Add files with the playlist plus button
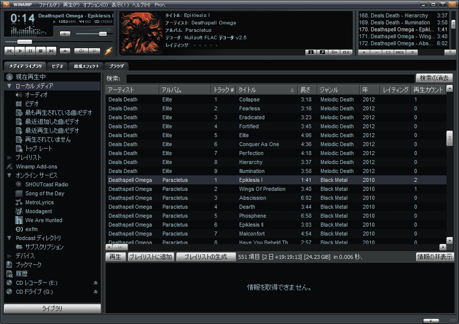The image size is (459, 324). pyautogui.click(x=364, y=52)
